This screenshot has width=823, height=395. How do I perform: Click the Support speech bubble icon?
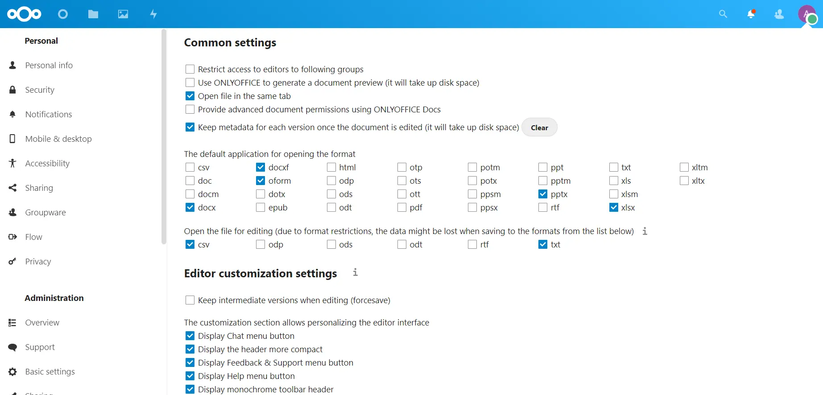click(12, 347)
